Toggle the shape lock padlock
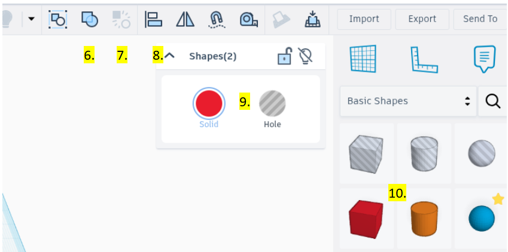Viewport: 508px width, 252px height. (285, 56)
